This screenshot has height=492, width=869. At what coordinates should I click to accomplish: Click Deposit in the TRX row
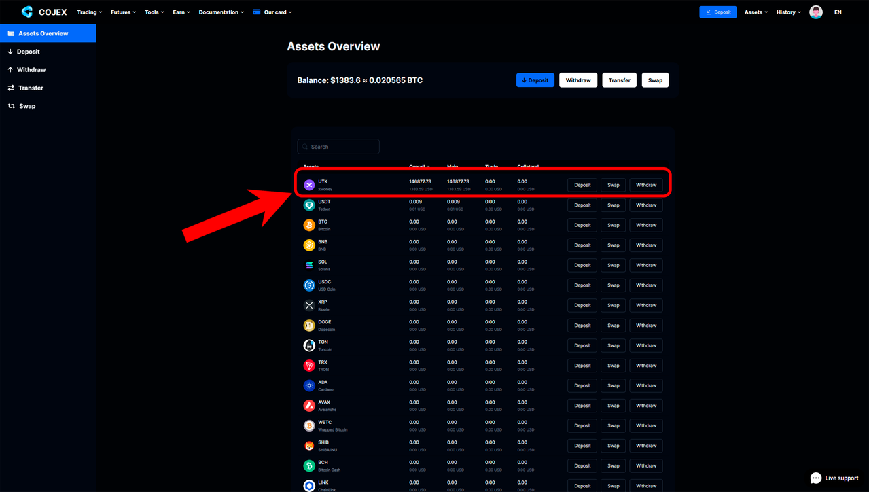(x=582, y=366)
